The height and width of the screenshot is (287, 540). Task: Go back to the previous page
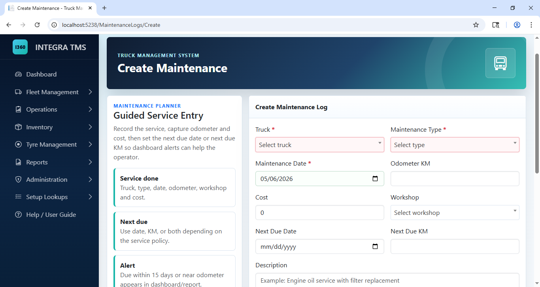9,25
